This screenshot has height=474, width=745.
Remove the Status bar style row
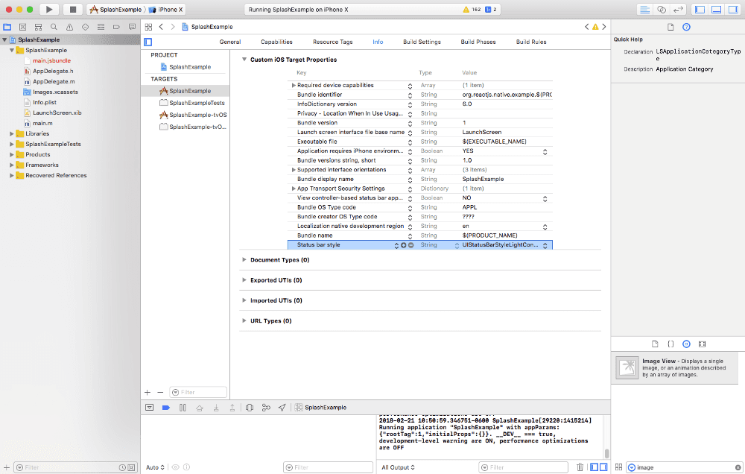[x=411, y=245]
